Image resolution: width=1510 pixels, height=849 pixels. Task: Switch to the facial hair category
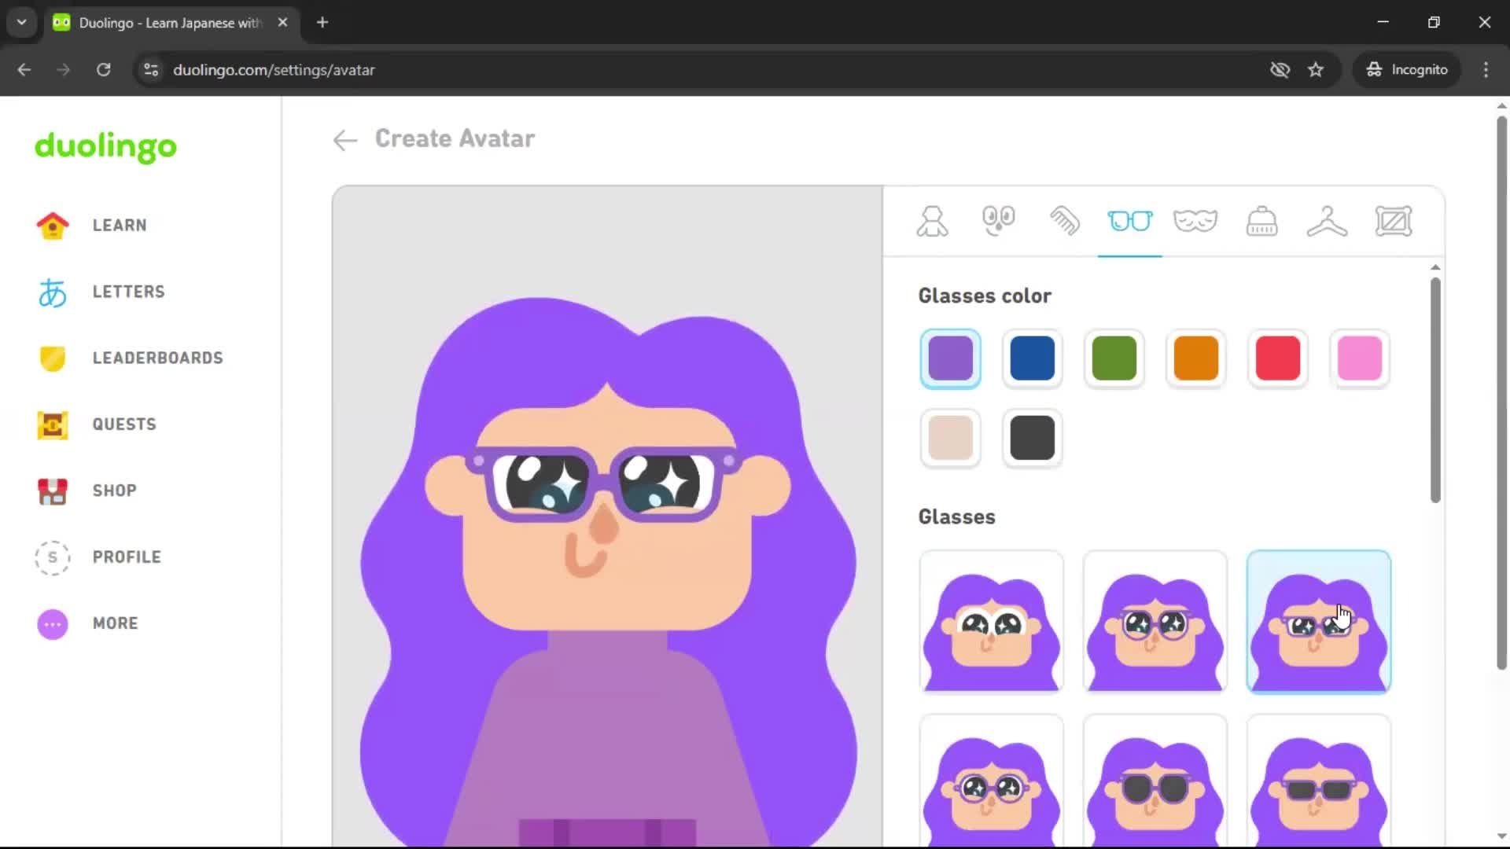1195,221
